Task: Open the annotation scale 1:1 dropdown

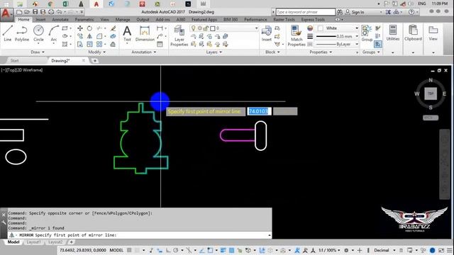Action: pyautogui.click(x=329, y=250)
